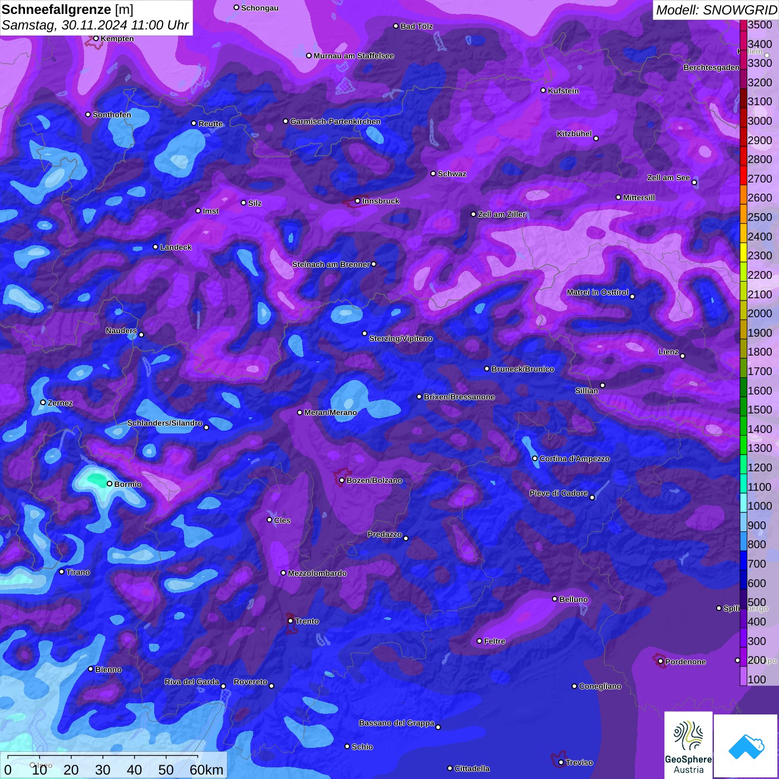The image size is (779, 779).
Task: Click the 'Nauders' label
Action: (121, 331)
